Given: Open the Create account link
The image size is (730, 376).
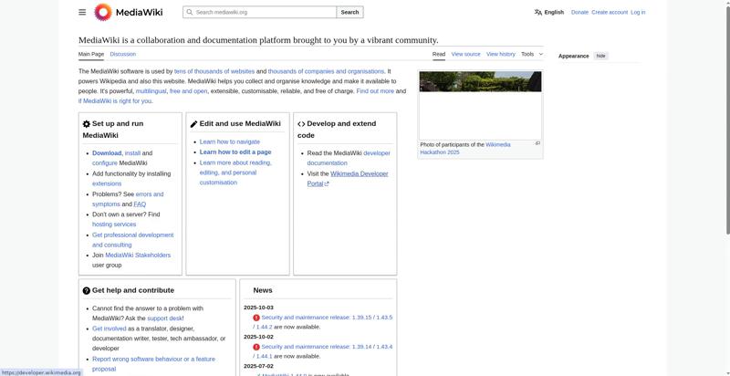Looking at the screenshot, I should pyautogui.click(x=610, y=13).
